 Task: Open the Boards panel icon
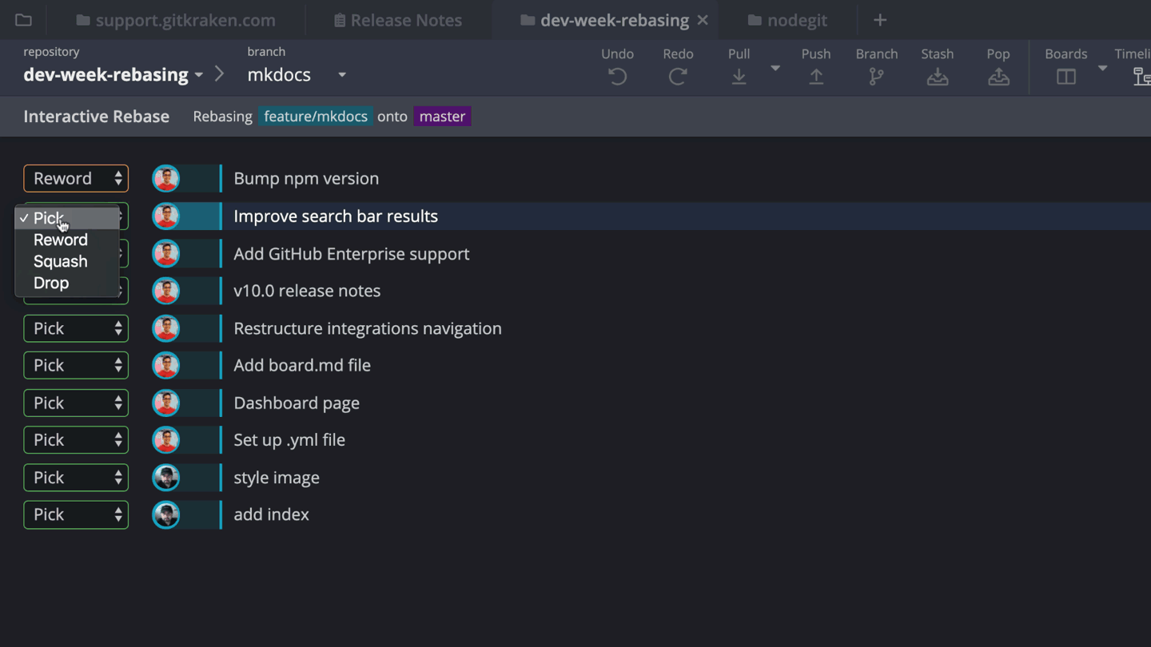[x=1065, y=77]
